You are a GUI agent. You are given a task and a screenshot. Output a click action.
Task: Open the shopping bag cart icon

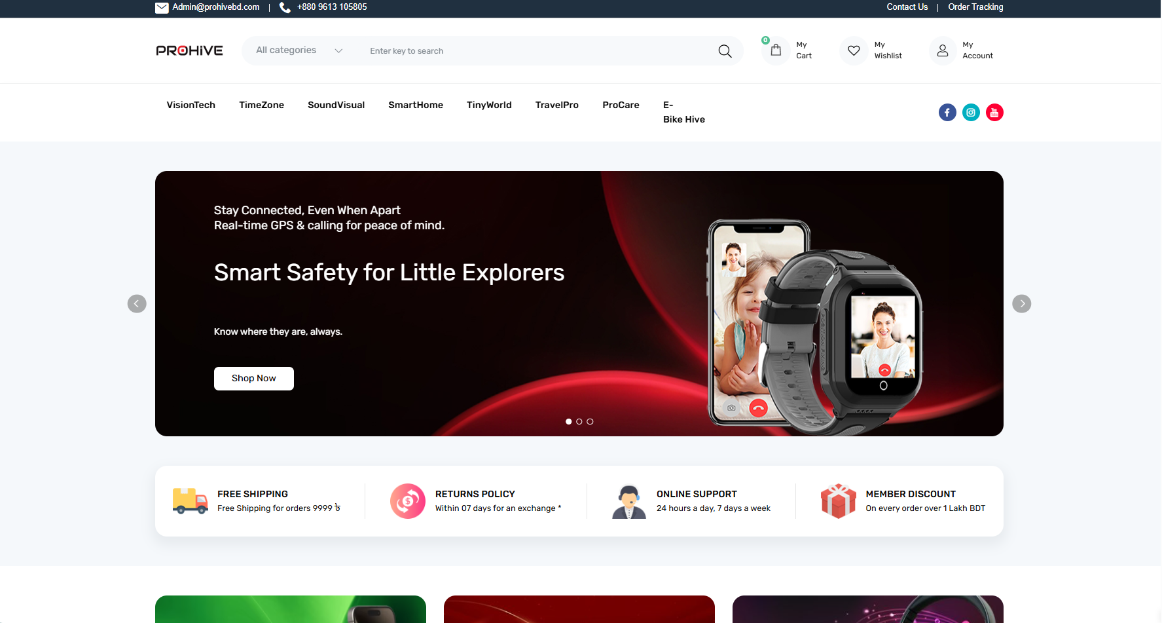click(x=776, y=50)
